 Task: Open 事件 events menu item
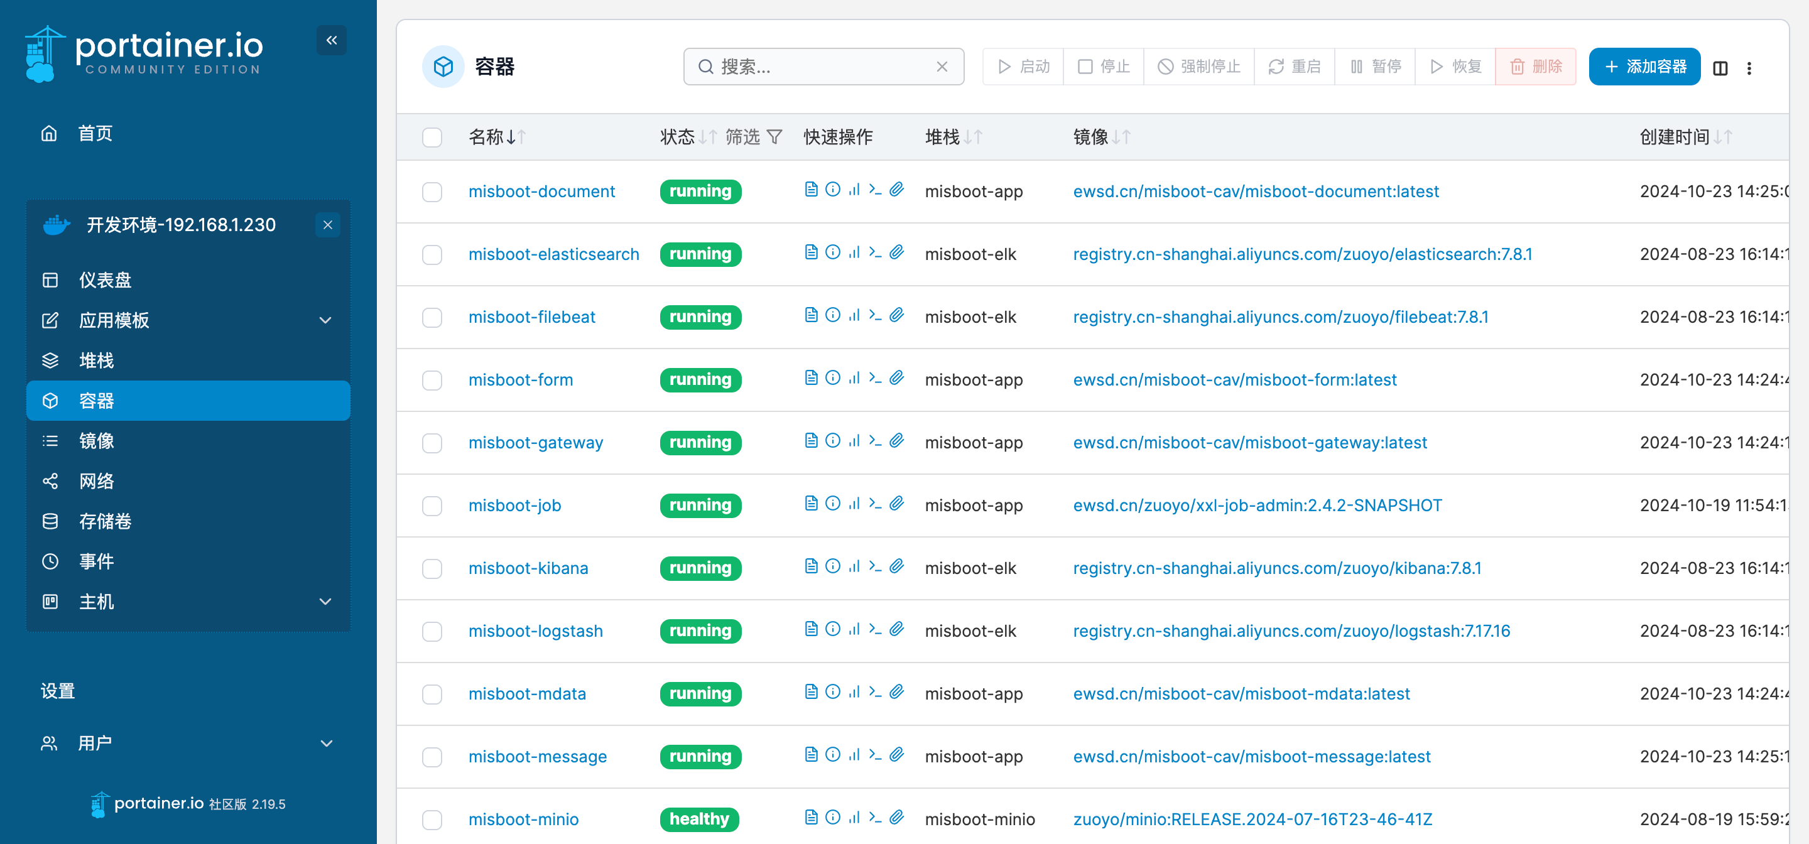188,562
